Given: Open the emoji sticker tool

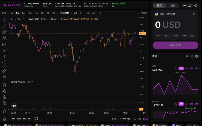Looking at the screenshot, I should tap(4, 62).
